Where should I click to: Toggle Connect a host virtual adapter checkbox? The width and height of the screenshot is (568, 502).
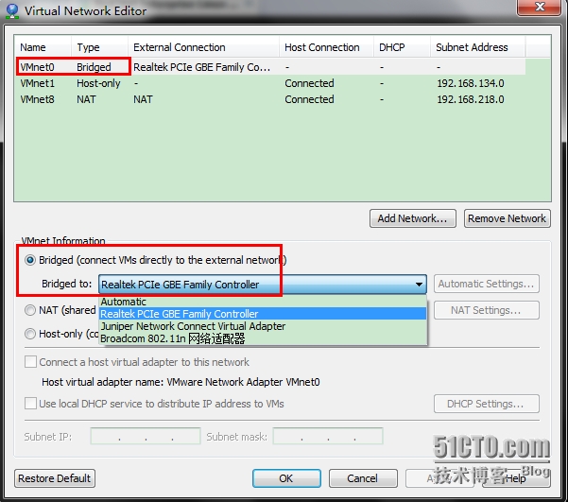point(30,362)
